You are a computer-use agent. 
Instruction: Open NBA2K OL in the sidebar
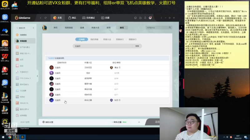25,103
